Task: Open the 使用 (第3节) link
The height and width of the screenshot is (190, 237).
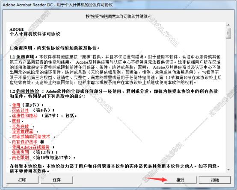Action: (16, 105)
